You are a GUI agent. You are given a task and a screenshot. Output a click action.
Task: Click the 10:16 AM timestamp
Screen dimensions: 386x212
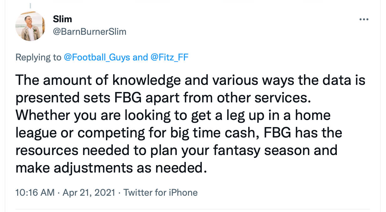click(34, 192)
